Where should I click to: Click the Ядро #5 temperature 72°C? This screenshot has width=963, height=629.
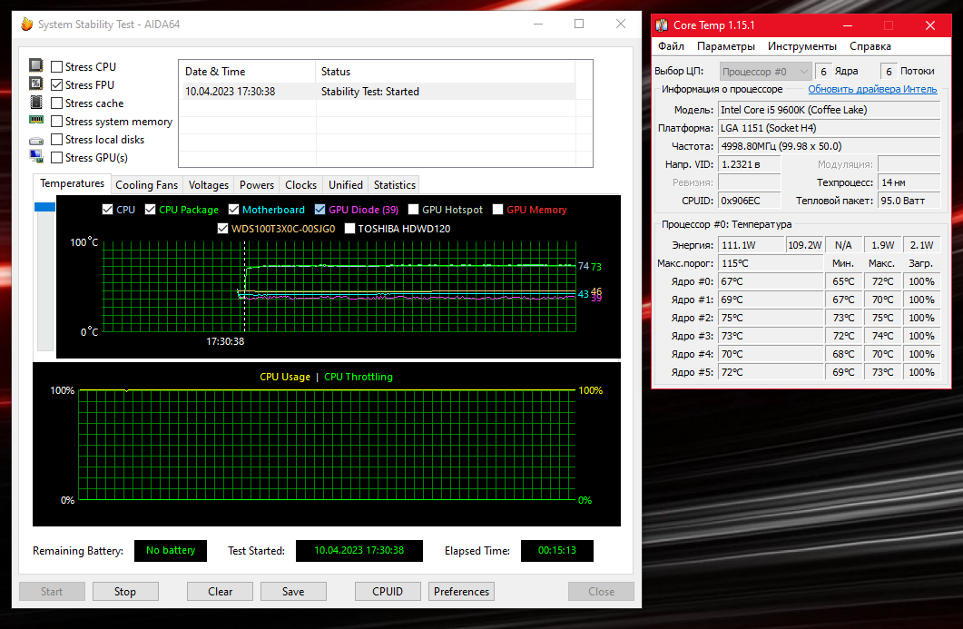[x=771, y=372]
